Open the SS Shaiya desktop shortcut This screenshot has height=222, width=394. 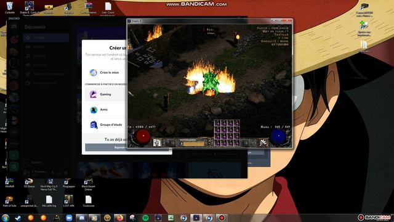click(29, 183)
